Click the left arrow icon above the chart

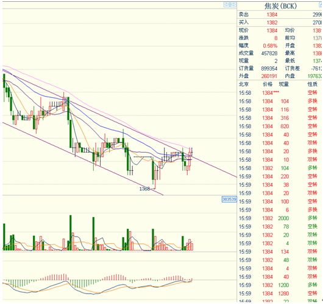227,4
